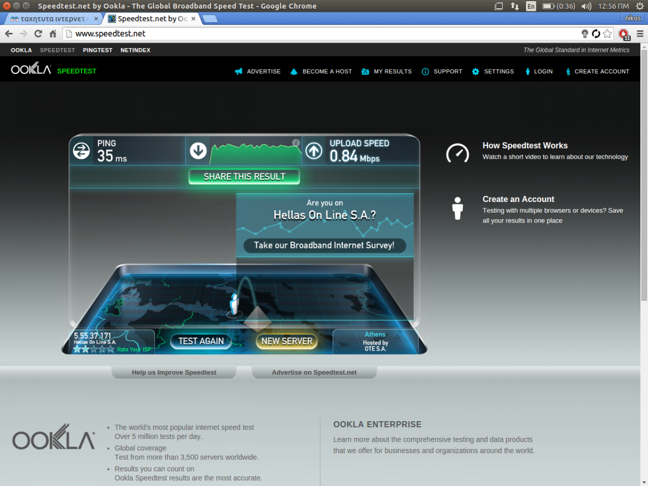Open the PINGTEST top nav item
648x486 pixels.
click(98, 50)
